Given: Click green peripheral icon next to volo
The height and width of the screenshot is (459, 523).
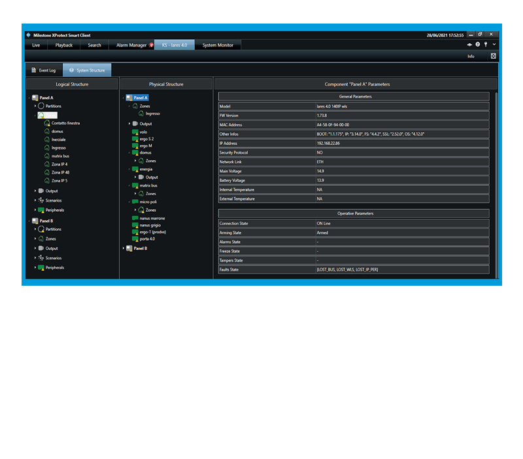Looking at the screenshot, I should pyautogui.click(x=135, y=132).
